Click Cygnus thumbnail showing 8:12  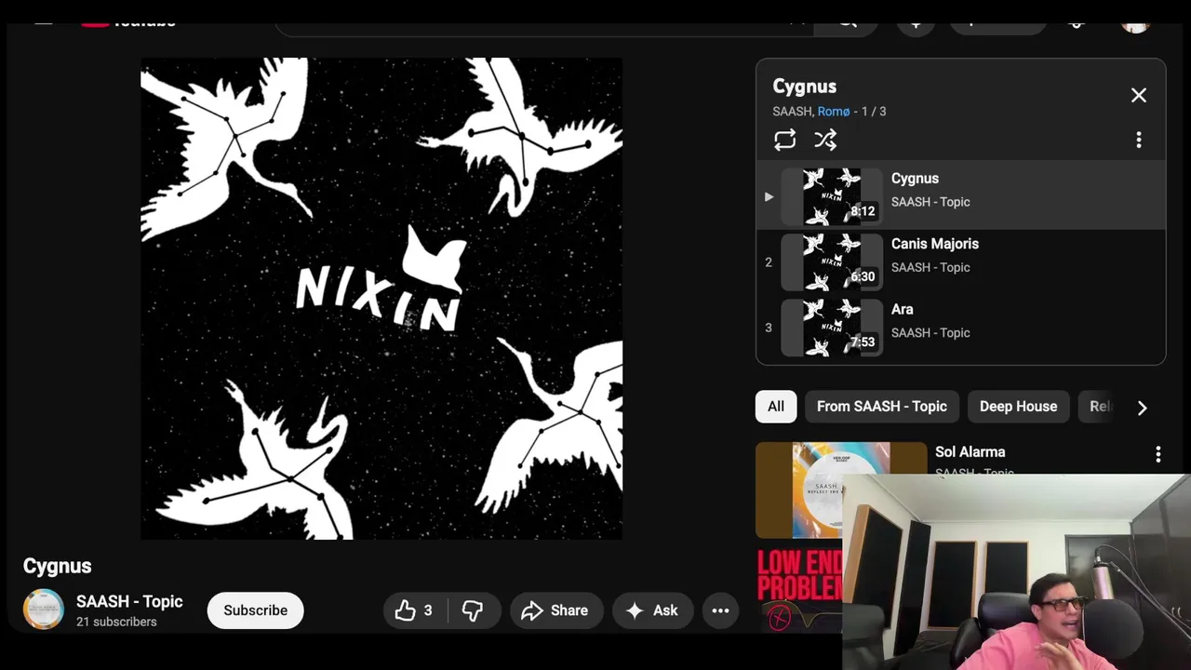click(831, 196)
